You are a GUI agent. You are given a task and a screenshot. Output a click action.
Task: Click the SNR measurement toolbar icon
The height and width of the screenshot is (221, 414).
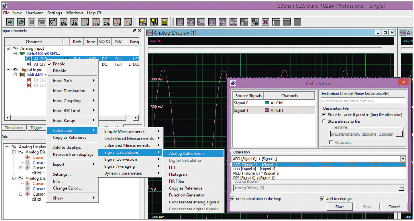(106, 22)
